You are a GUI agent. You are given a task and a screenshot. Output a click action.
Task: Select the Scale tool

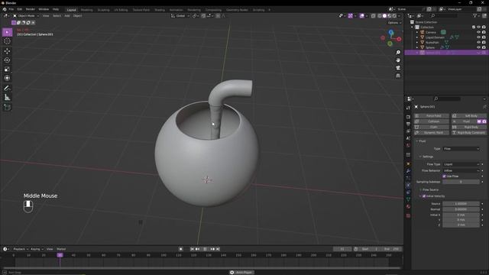pyautogui.click(x=7, y=70)
